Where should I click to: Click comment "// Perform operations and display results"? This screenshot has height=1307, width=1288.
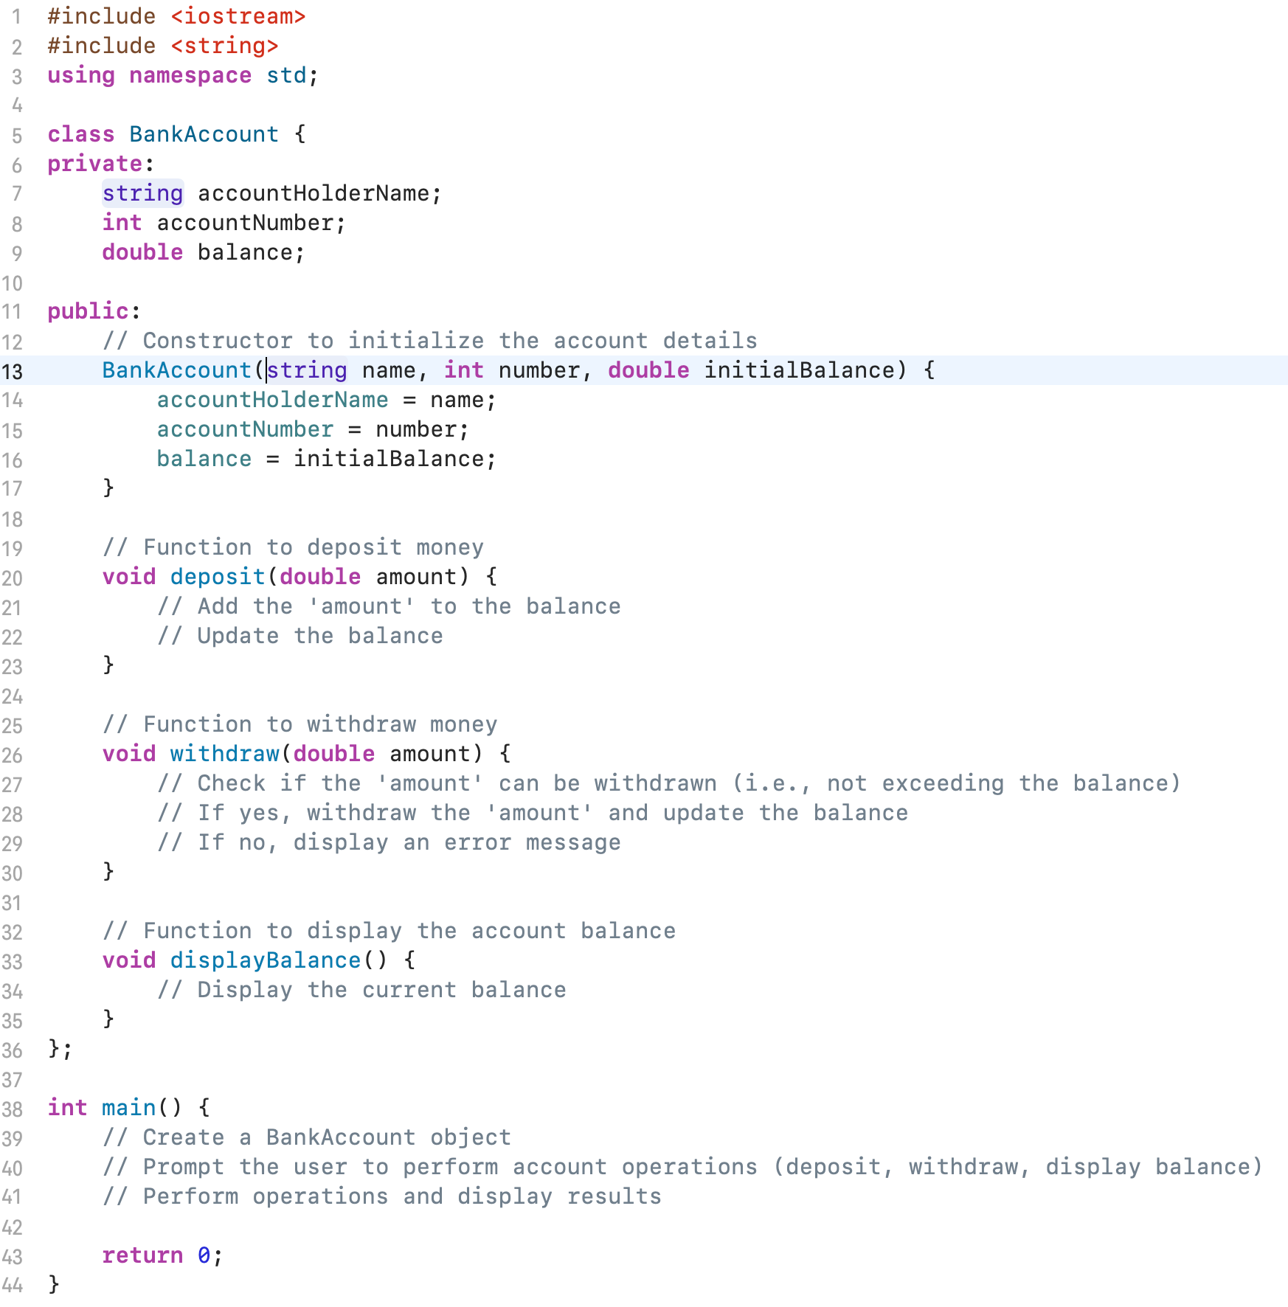(x=382, y=1196)
